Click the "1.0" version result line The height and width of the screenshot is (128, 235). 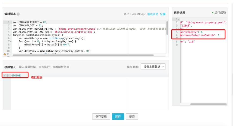188,42
